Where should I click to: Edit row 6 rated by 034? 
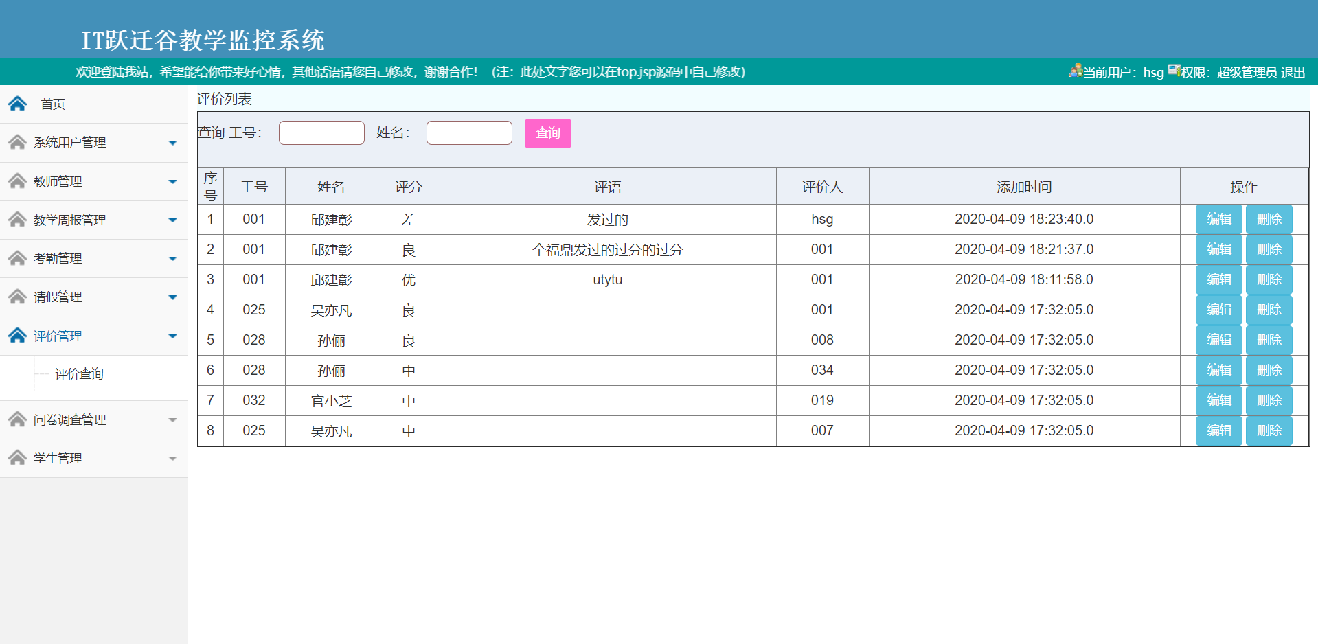(1219, 370)
